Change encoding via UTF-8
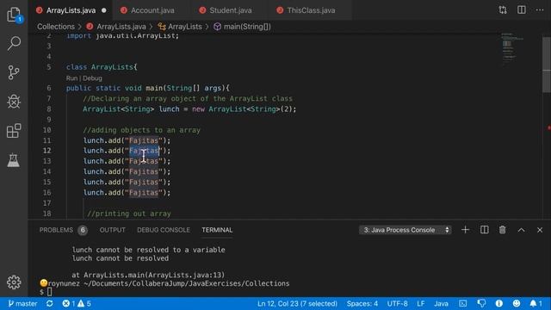The height and width of the screenshot is (310, 551). pos(398,303)
